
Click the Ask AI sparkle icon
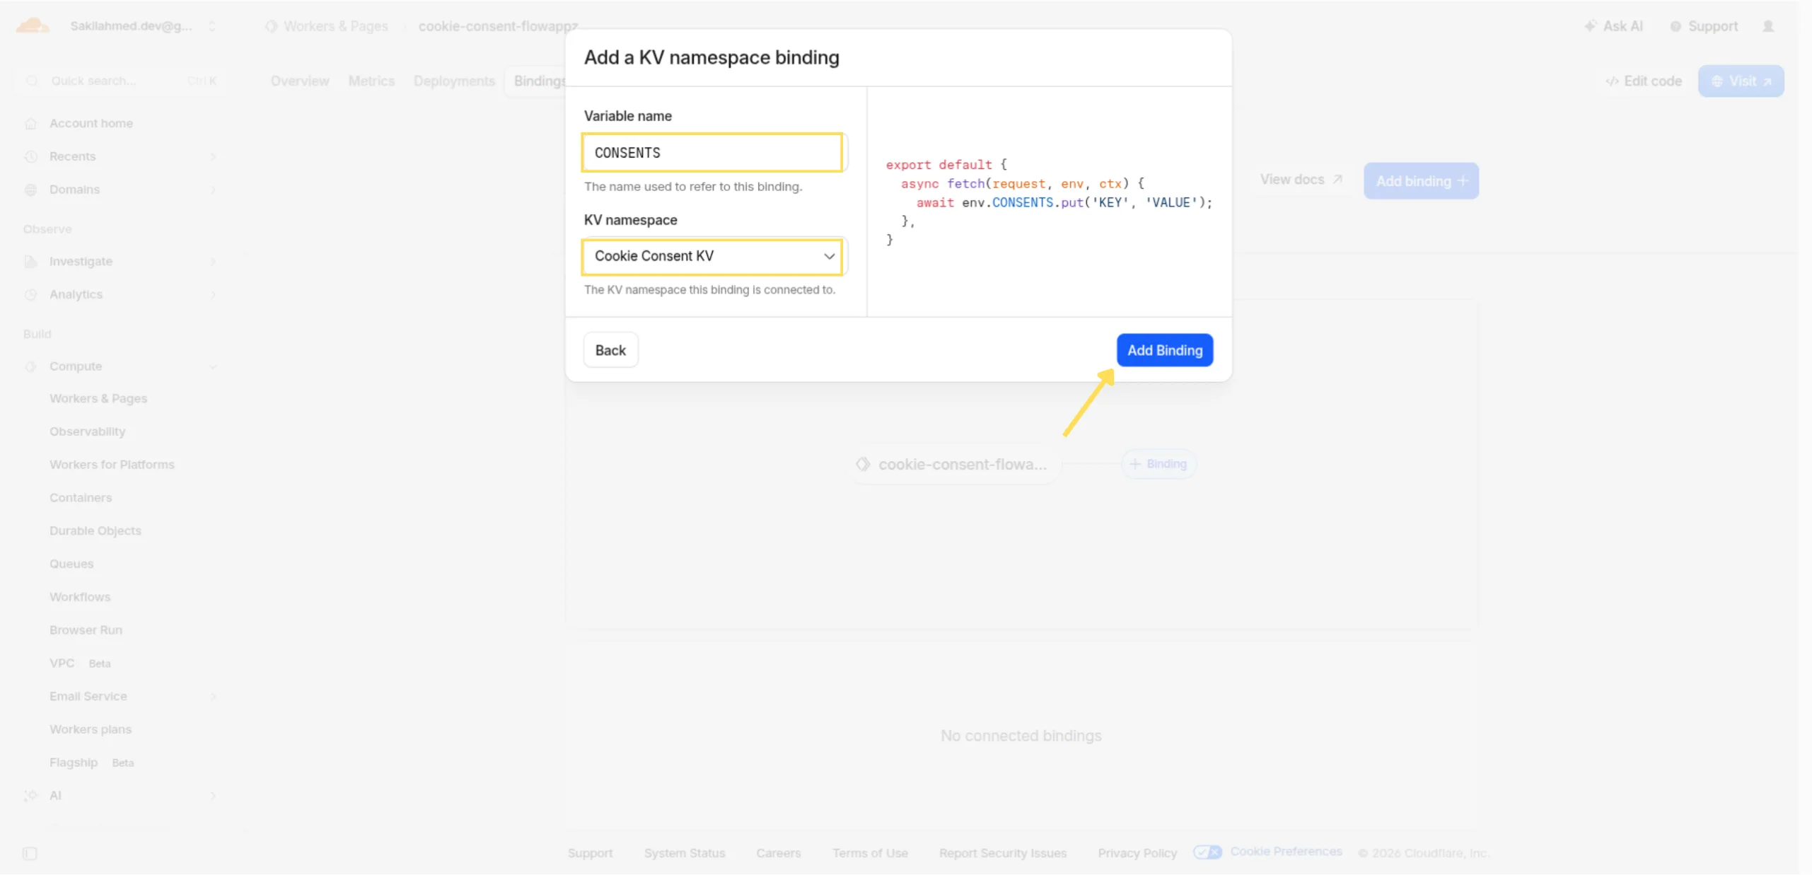tap(1590, 26)
